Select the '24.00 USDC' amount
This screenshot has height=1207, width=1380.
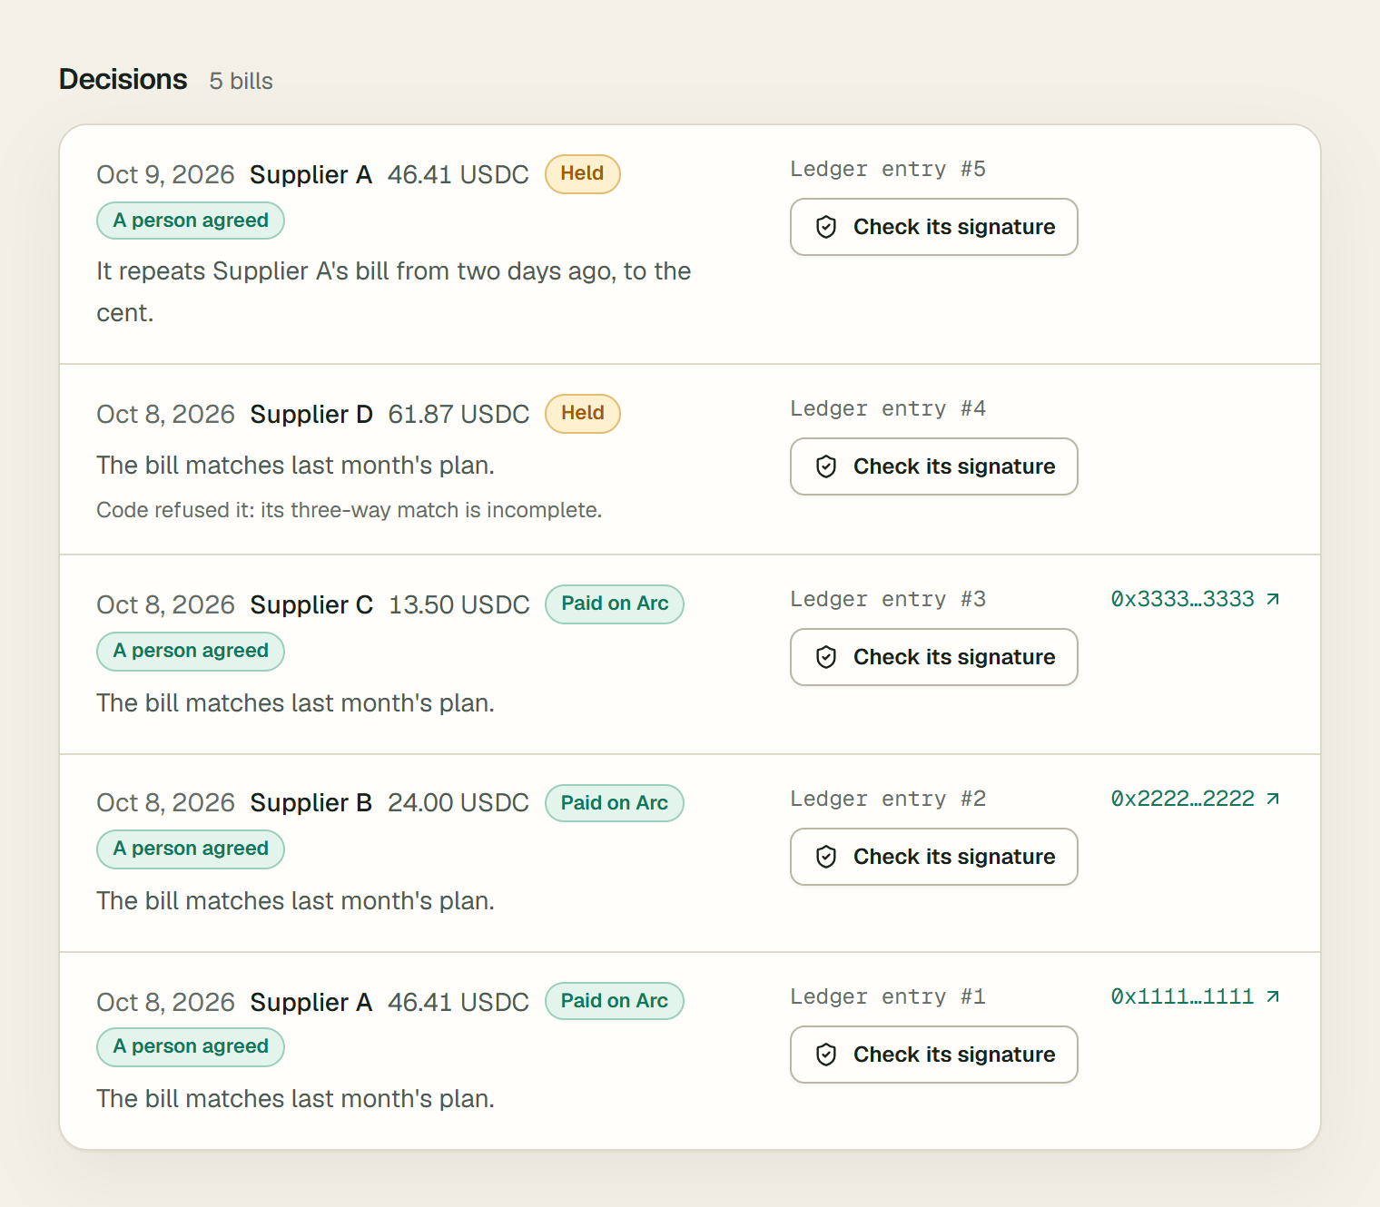[x=458, y=803]
